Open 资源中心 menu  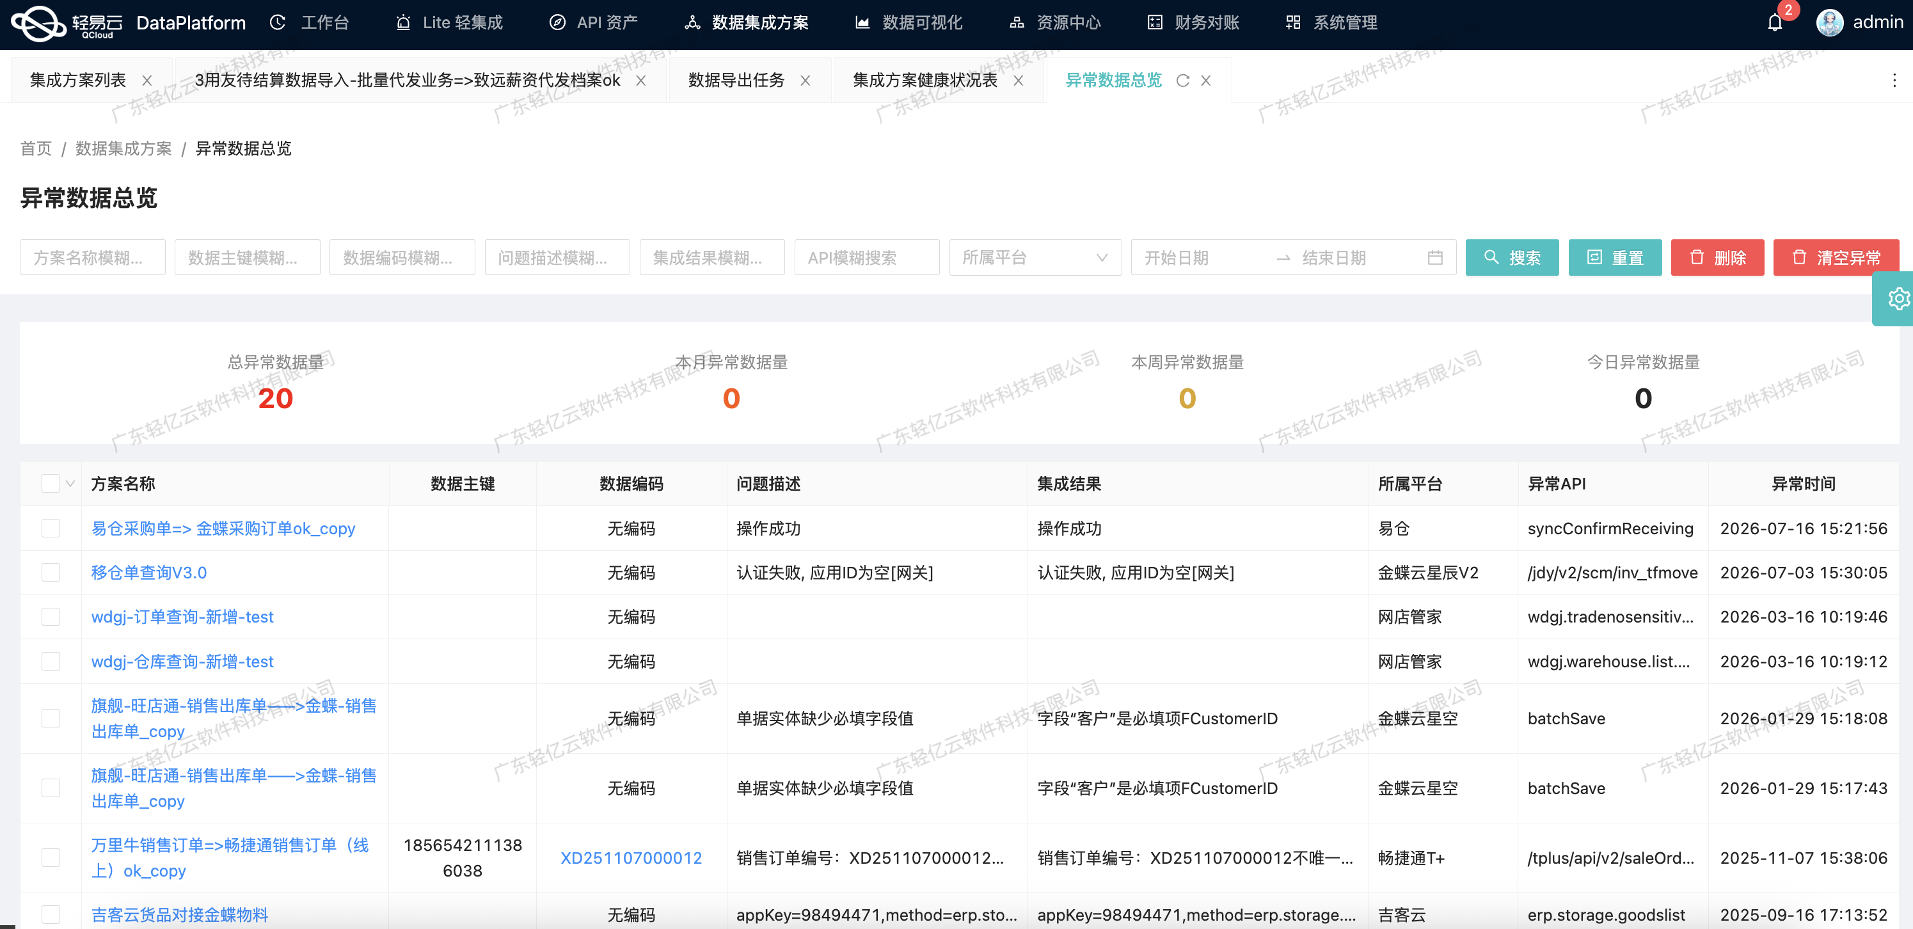click(x=1054, y=23)
